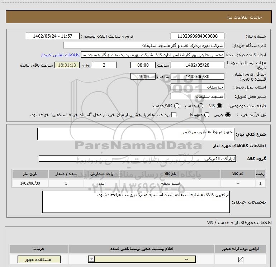Click the واحد شمارش column header

pos(102,174)
